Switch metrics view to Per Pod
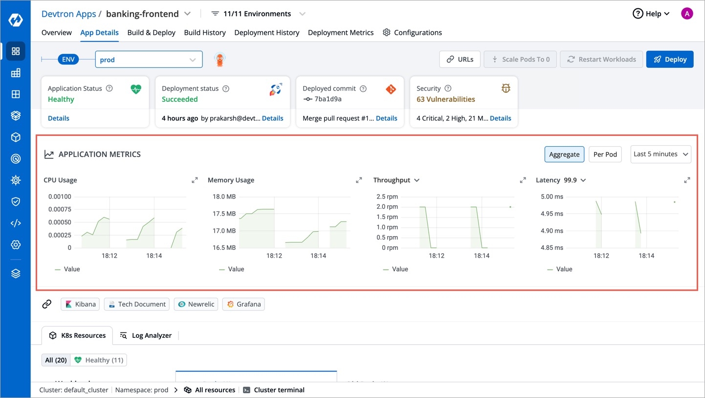 605,154
